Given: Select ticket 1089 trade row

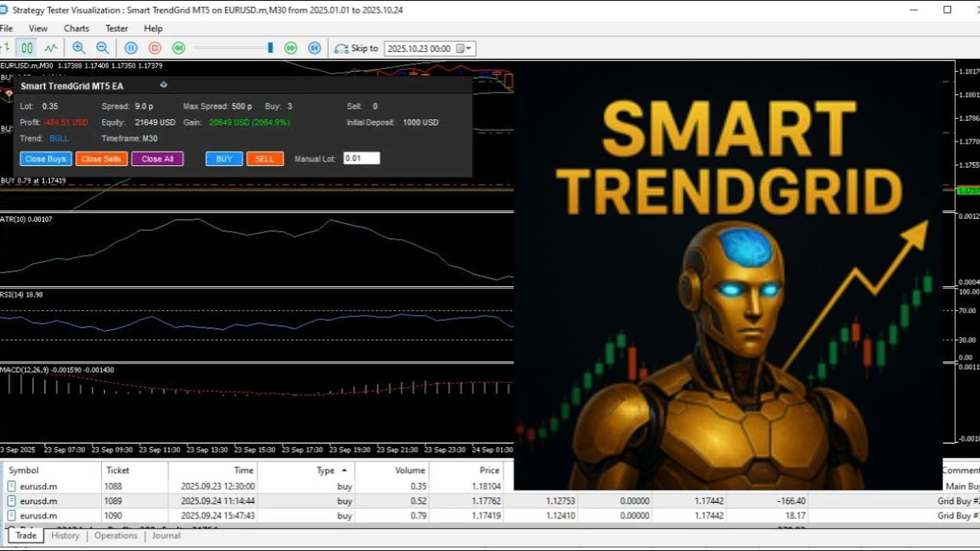Looking at the screenshot, I should coord(490,501).
